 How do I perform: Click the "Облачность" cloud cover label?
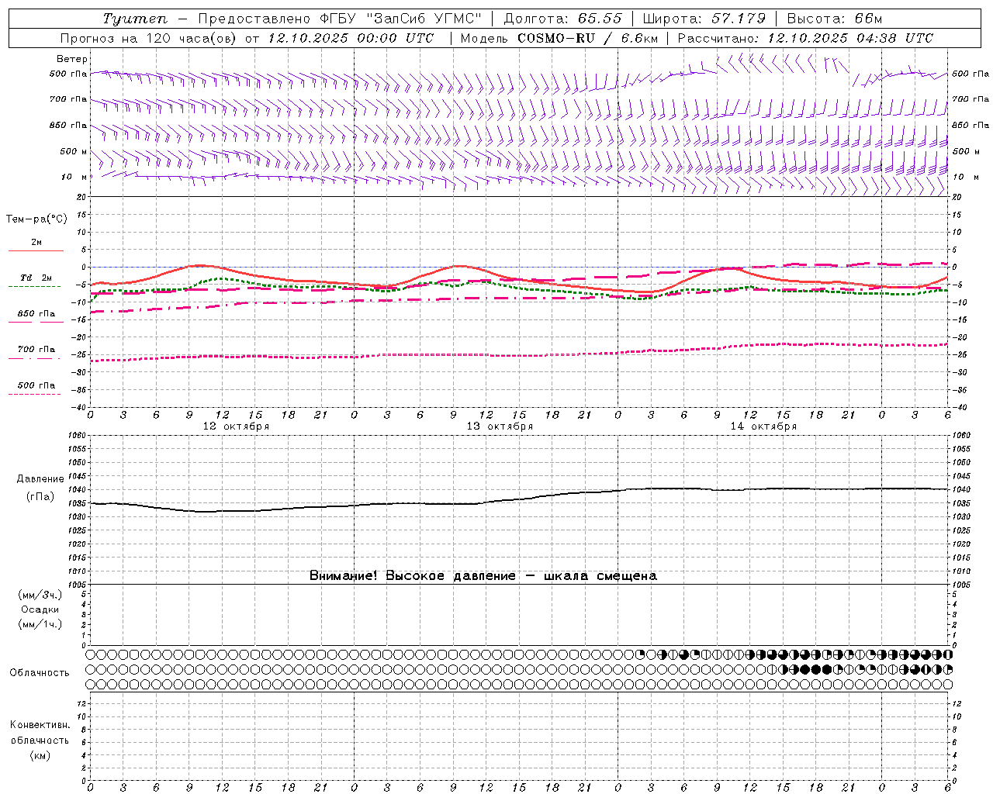(40, 673)
